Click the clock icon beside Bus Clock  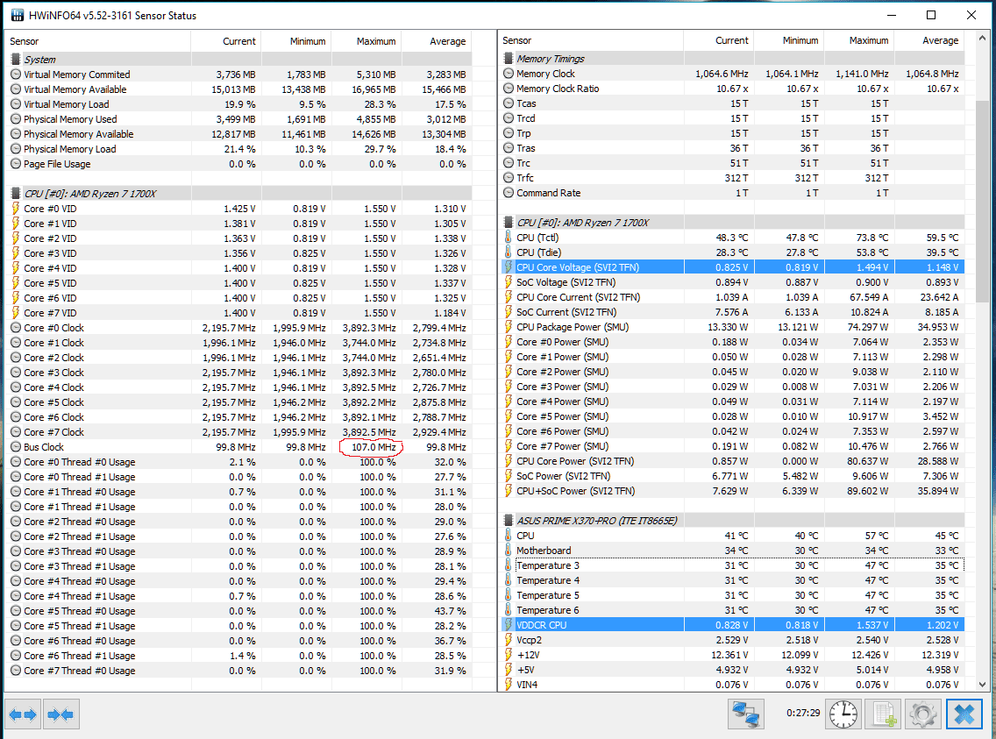16,447
